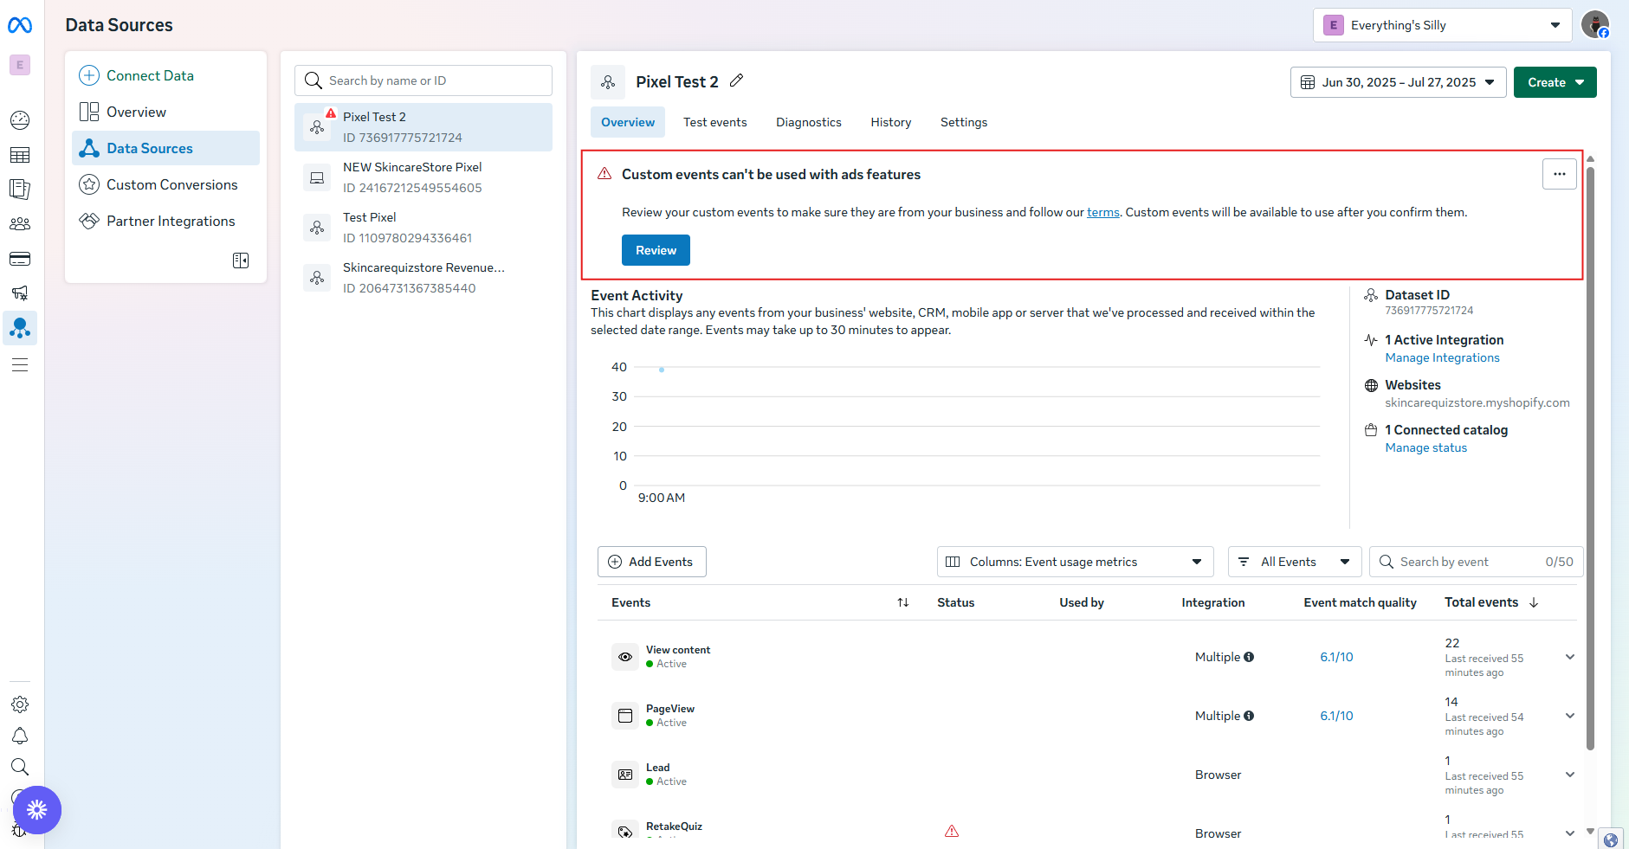Switch to the Diagnostics tab
The image size is (1629, 849).
pos(808,122)
